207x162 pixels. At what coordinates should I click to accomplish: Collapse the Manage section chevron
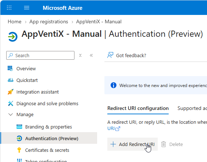point(11,114)
